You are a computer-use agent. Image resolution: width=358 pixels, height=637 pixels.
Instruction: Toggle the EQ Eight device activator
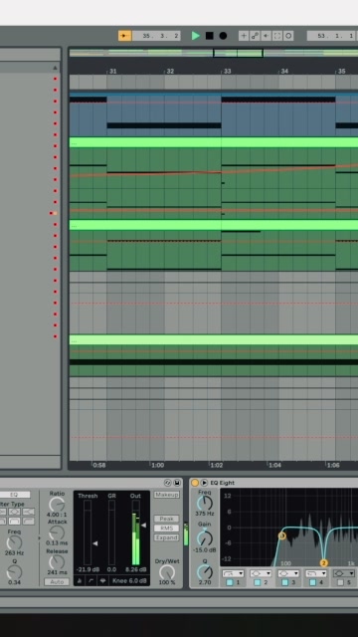[x=195, y=483]
